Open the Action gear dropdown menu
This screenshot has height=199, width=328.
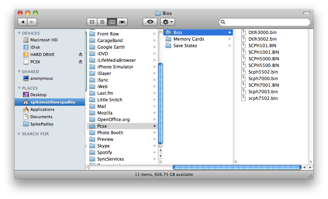click(x=168, y=22)
